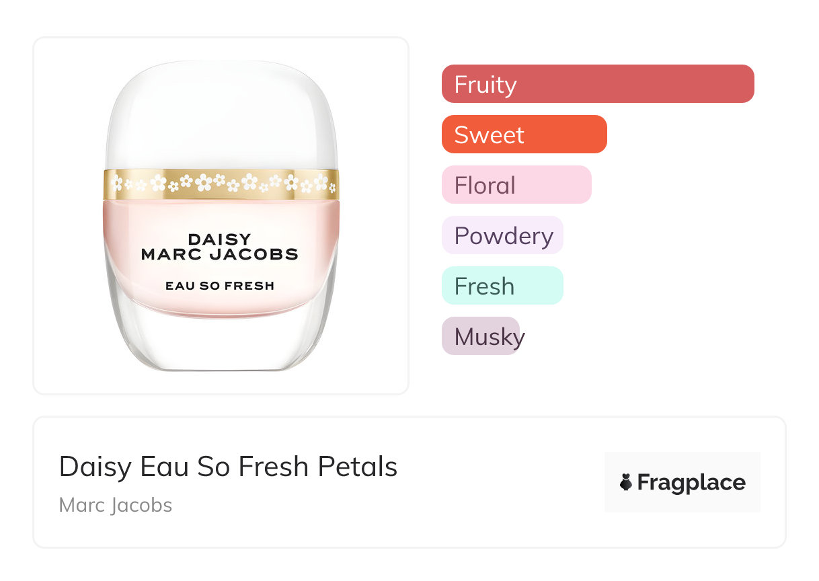Click the Fragplace perfume bottle icon
This screenshot has width=819, height=581.
coord(626,482)
